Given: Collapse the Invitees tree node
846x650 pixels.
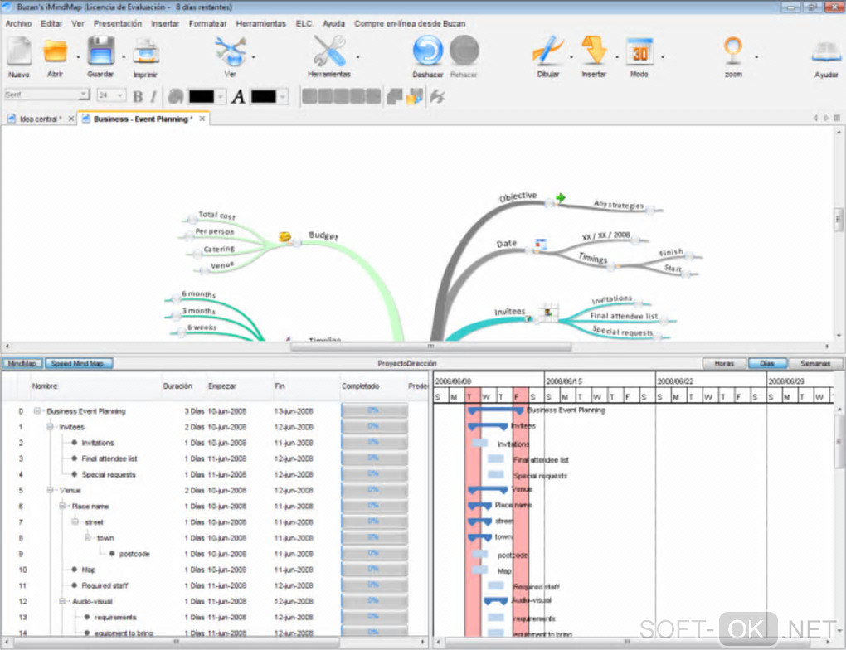Looking at the screenshot, I should coord(50,427).
